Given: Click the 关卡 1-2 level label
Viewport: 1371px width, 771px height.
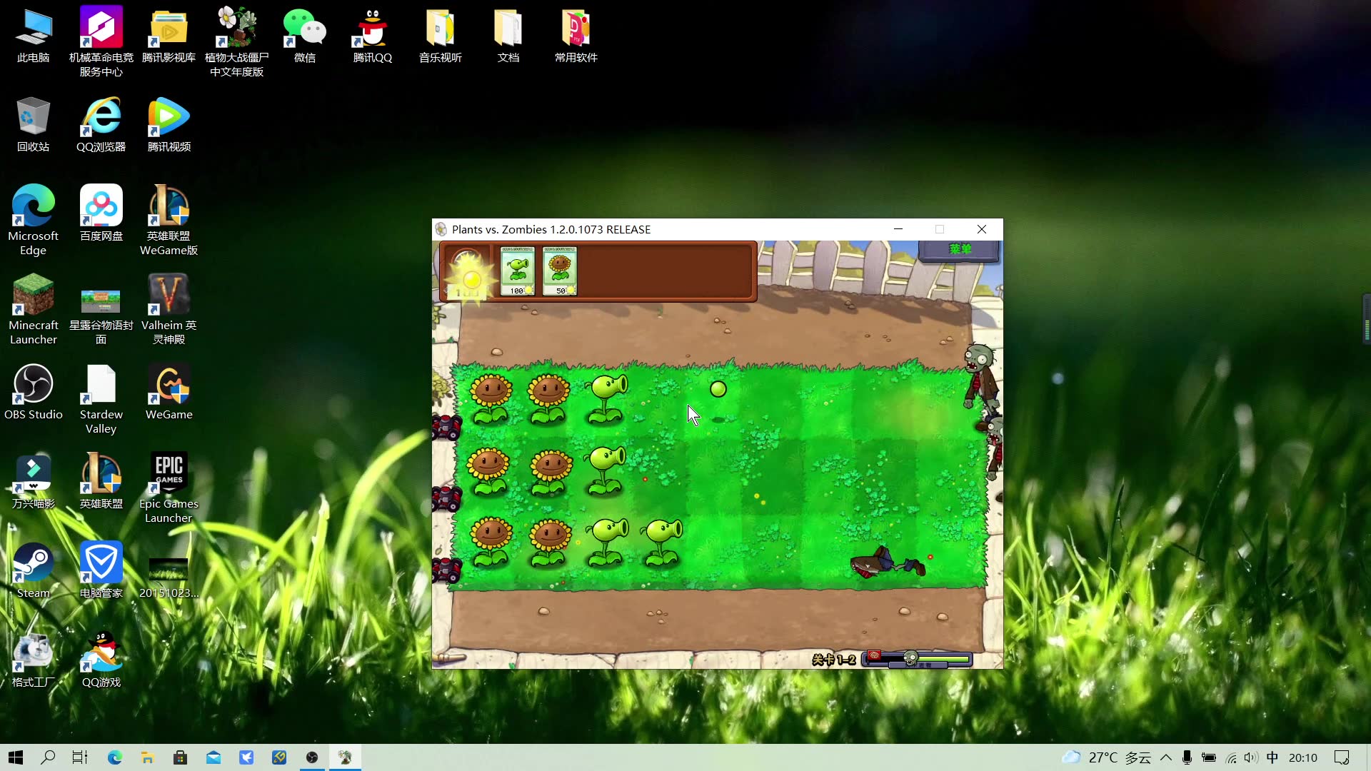Looking at the screenshot, I should [833, 660].
